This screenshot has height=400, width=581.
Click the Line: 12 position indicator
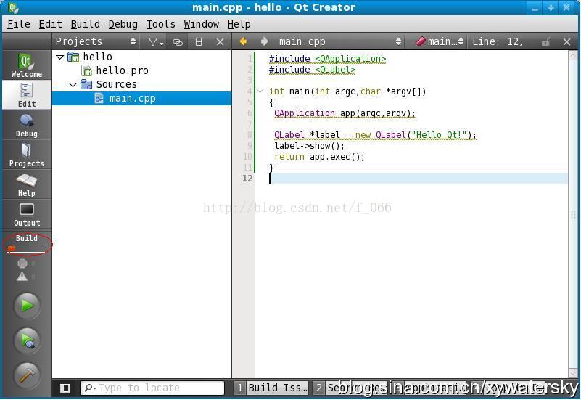pos(498,41)
